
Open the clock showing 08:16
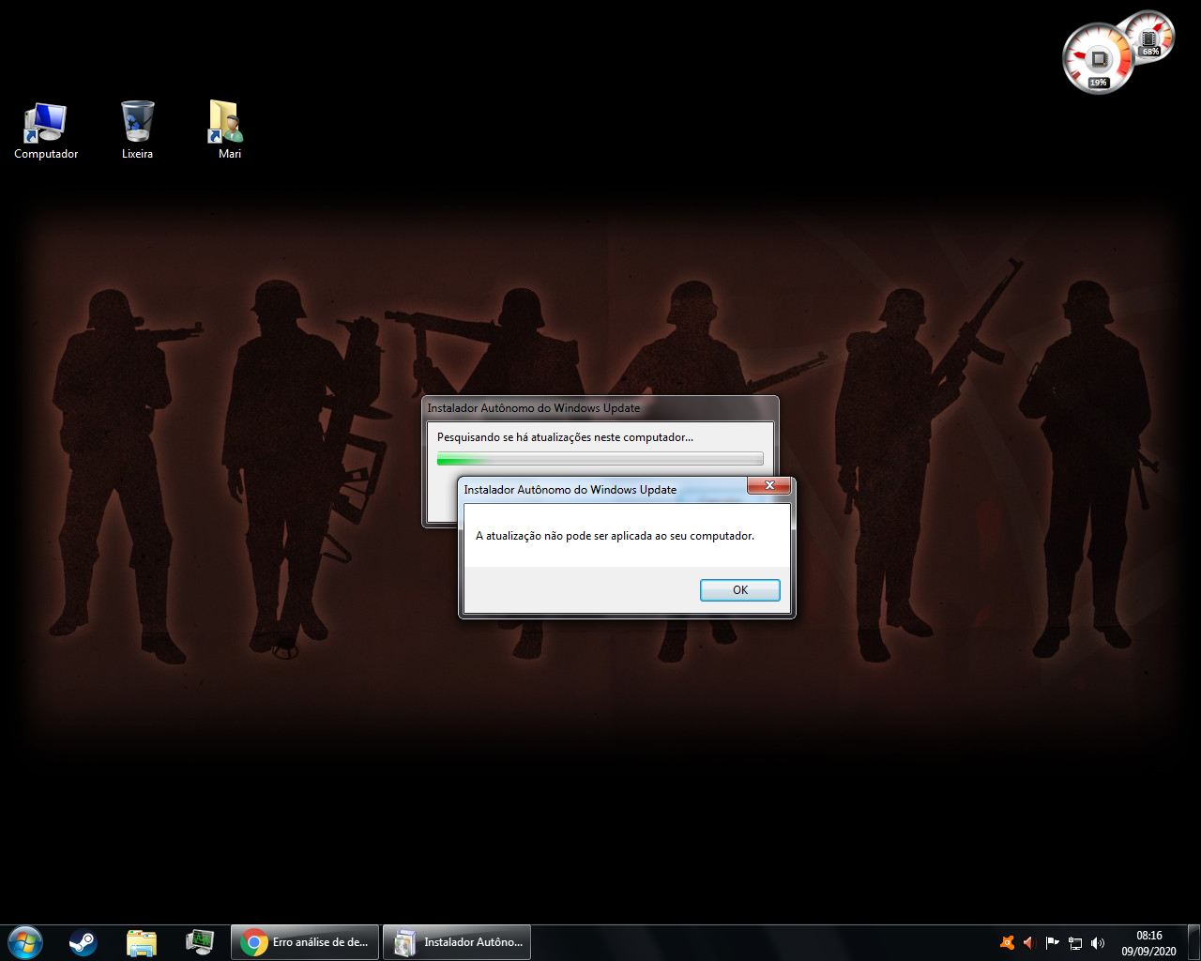(x=1148, y=943)
